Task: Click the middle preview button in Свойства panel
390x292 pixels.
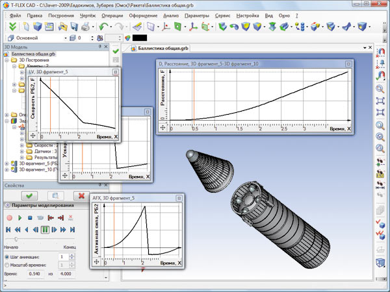Action: (x=55, y=196)
